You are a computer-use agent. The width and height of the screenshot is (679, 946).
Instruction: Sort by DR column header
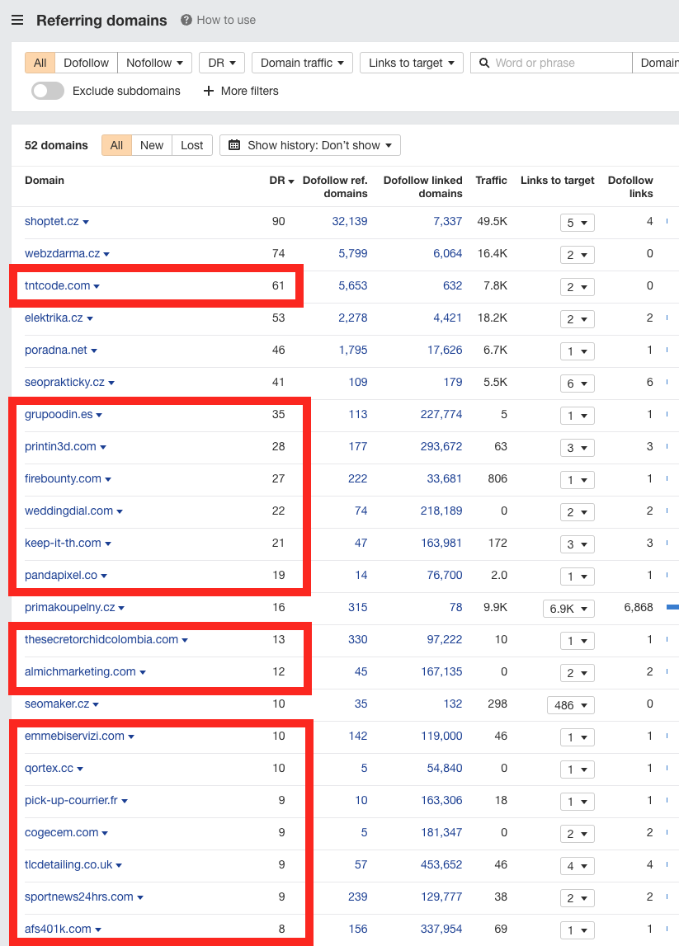pyautogui.click(x=281, y=181)
